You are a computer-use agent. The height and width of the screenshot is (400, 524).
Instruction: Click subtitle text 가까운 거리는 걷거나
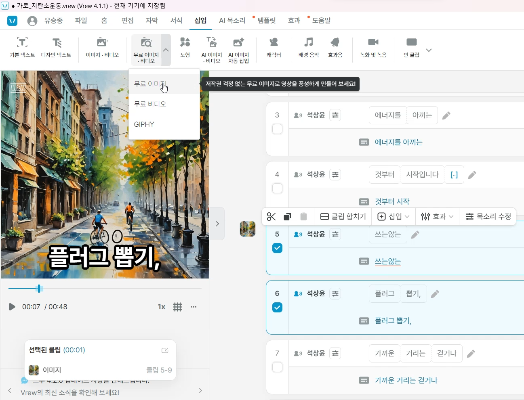point(406,380)
